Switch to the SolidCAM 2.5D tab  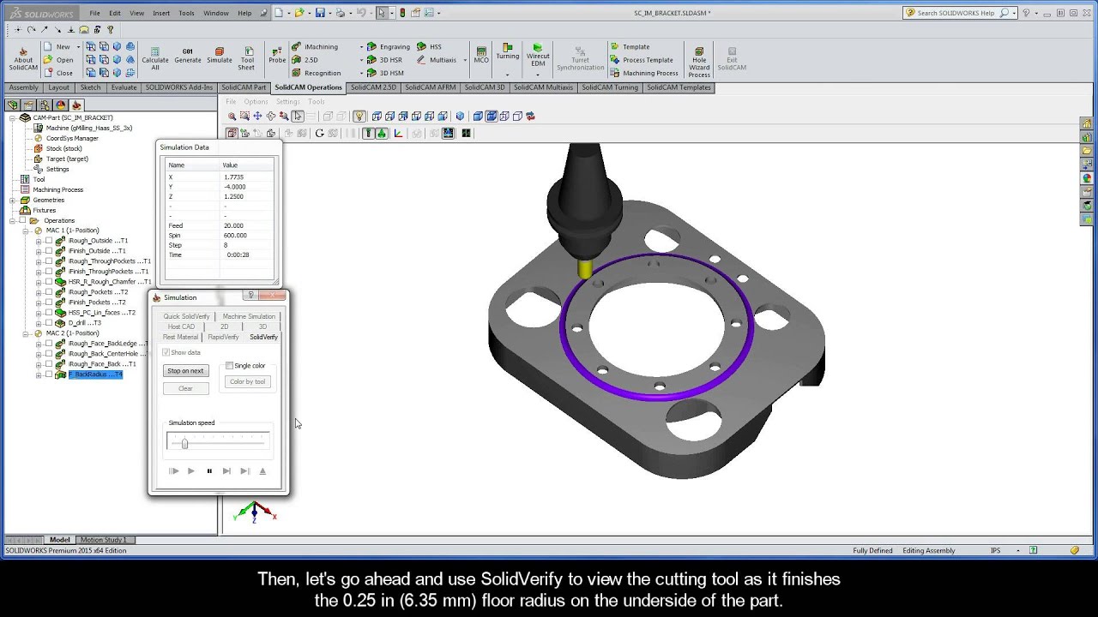tap(374, 87)
